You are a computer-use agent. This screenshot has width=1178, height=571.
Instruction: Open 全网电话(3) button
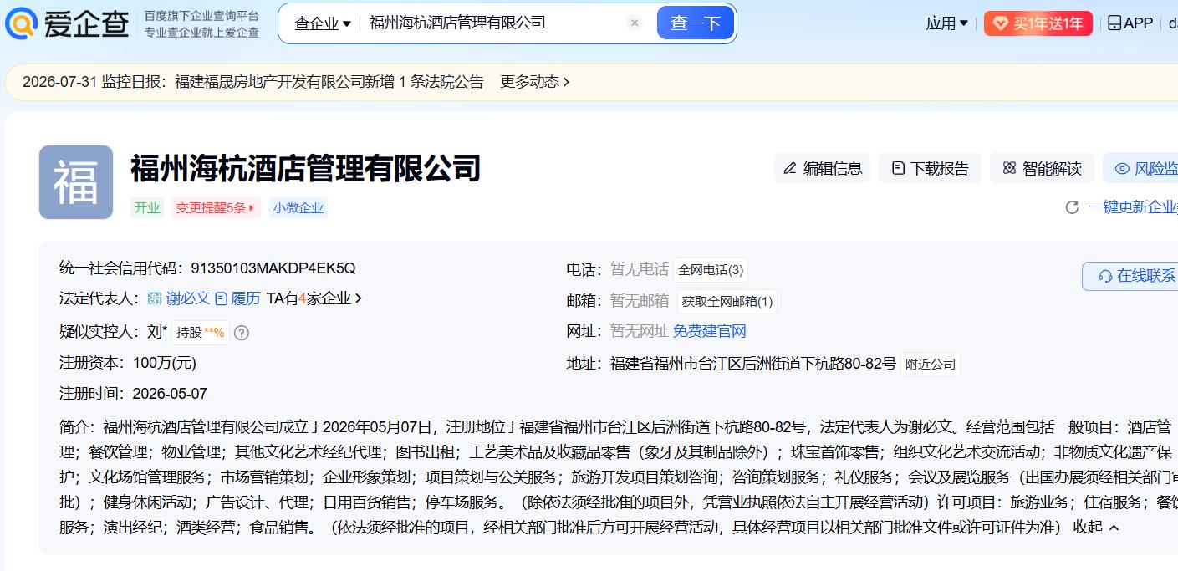point(711,270)
